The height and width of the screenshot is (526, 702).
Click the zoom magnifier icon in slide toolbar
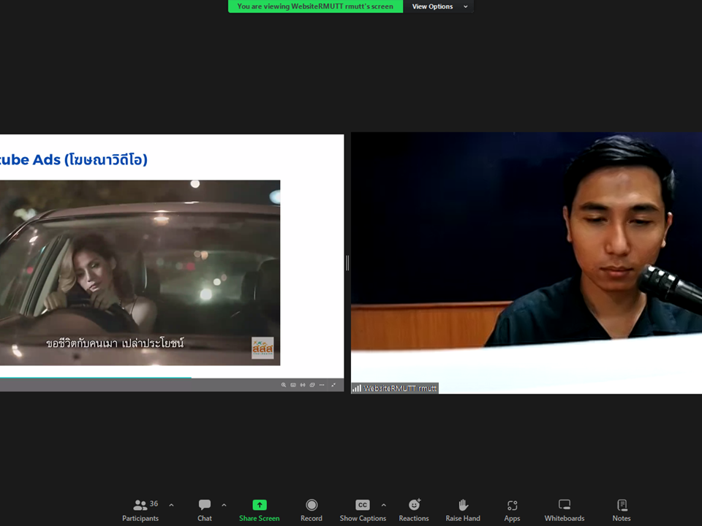point(284,385)
